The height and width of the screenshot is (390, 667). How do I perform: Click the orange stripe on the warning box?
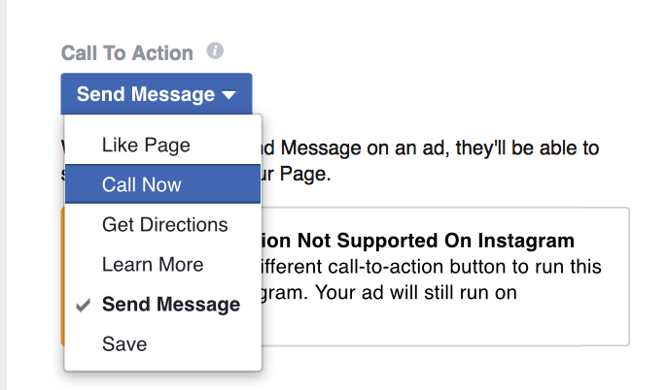point(62,276)
